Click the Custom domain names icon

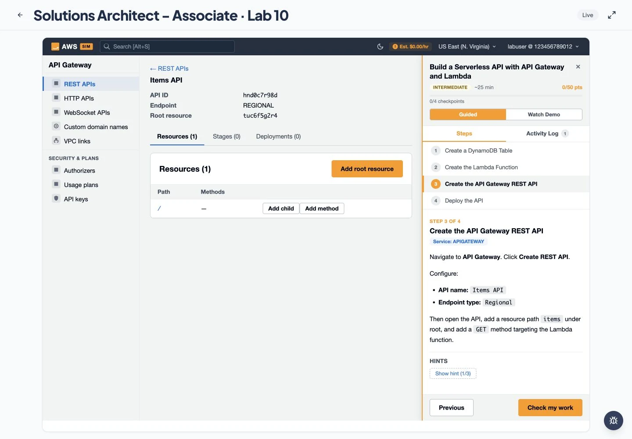point(56,126)
